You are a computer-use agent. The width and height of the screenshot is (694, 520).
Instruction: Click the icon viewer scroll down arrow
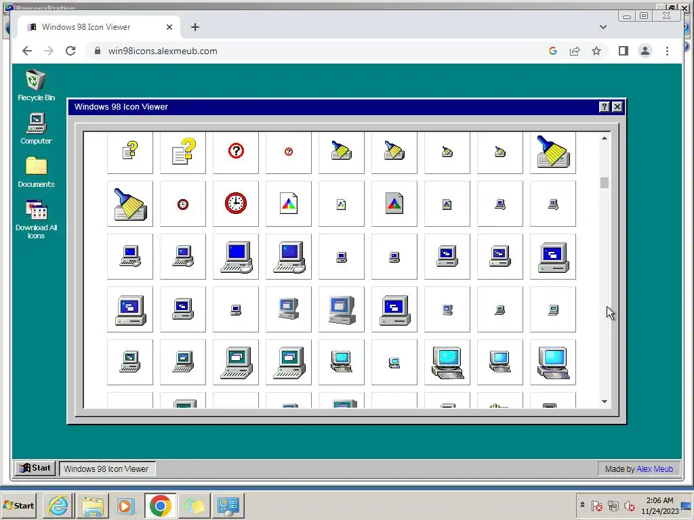tap(604, 402)
